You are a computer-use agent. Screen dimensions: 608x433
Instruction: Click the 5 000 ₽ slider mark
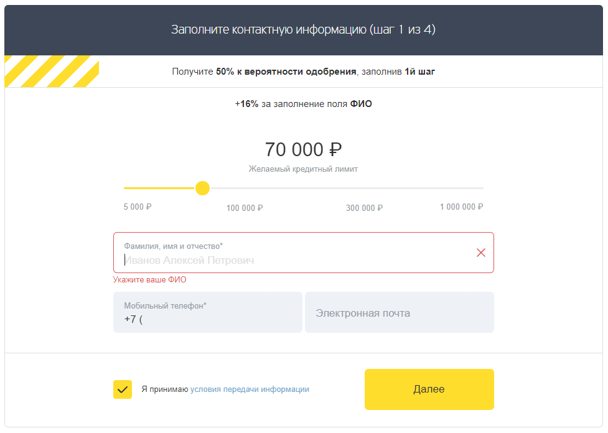coord(138,207)
